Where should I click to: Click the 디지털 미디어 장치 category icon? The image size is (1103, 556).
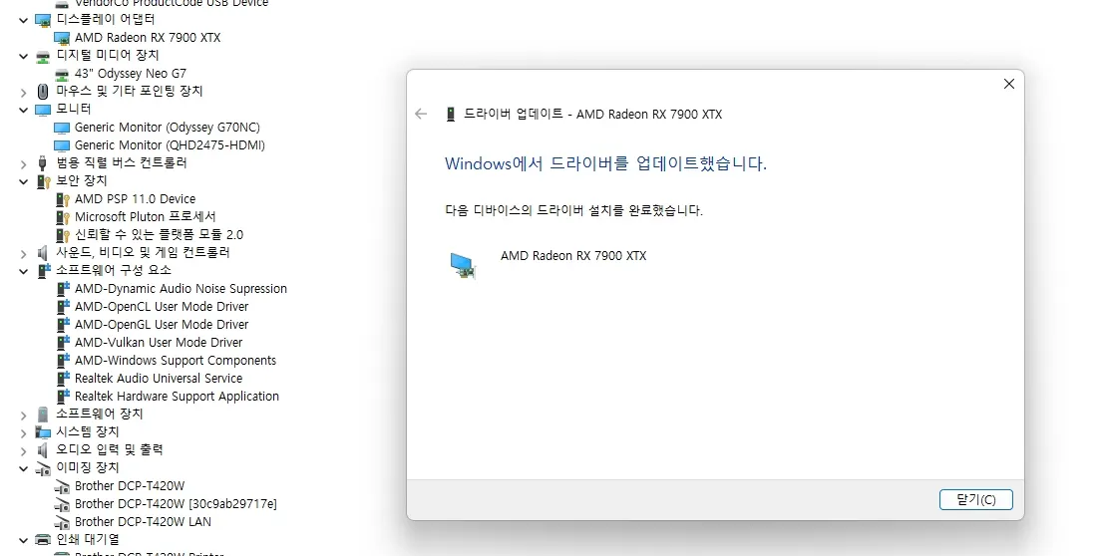click(43, 56)
